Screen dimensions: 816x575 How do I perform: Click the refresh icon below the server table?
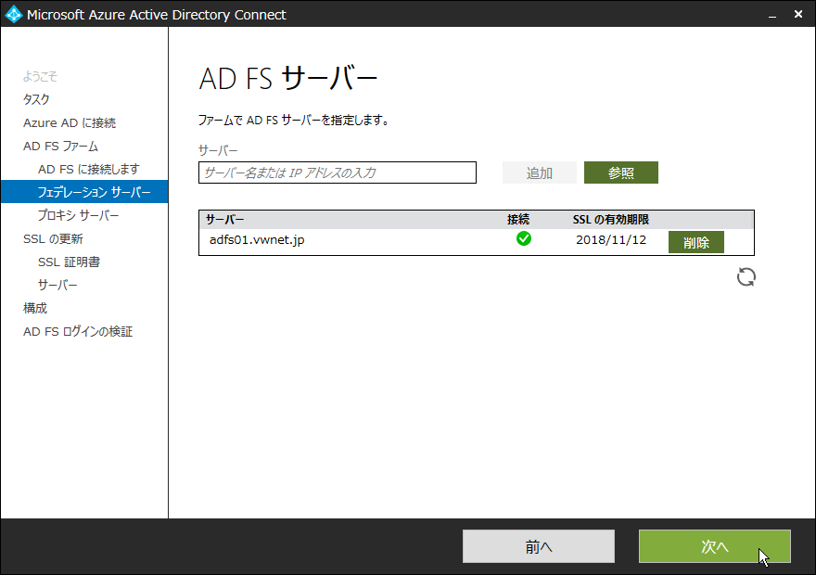point(746,276)
